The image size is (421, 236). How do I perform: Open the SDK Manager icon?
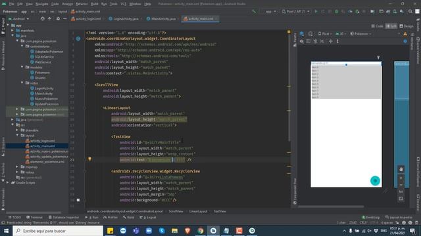[x=402, y=12]
